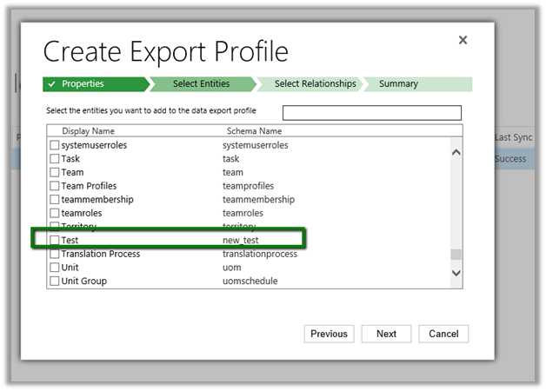Jump to the Summary step
The height and width of the screenshot is (391, 546).
coord(398,84)
